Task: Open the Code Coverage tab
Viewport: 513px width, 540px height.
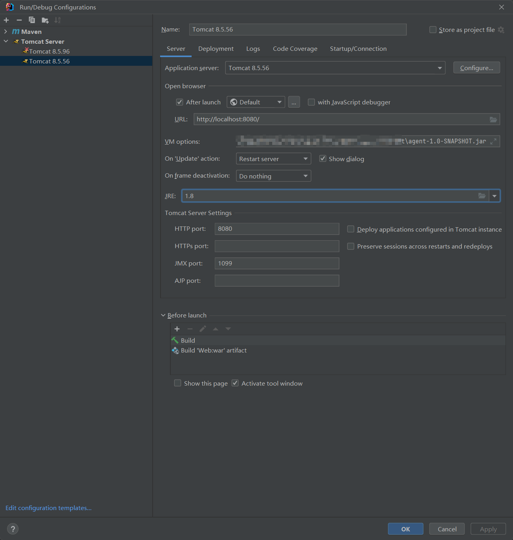Action: (x=295, y=49)
